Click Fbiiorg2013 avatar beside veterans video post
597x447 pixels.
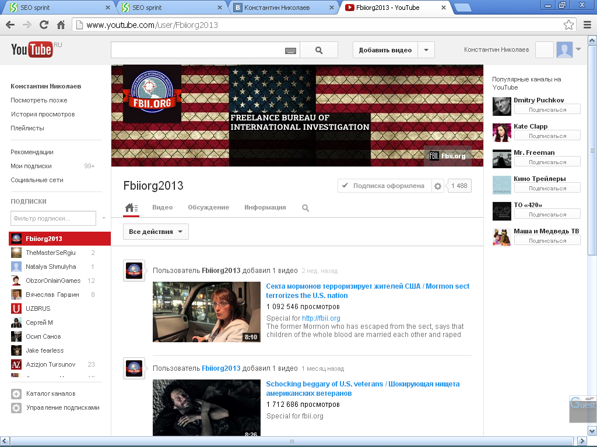click(x=134, y=368)
